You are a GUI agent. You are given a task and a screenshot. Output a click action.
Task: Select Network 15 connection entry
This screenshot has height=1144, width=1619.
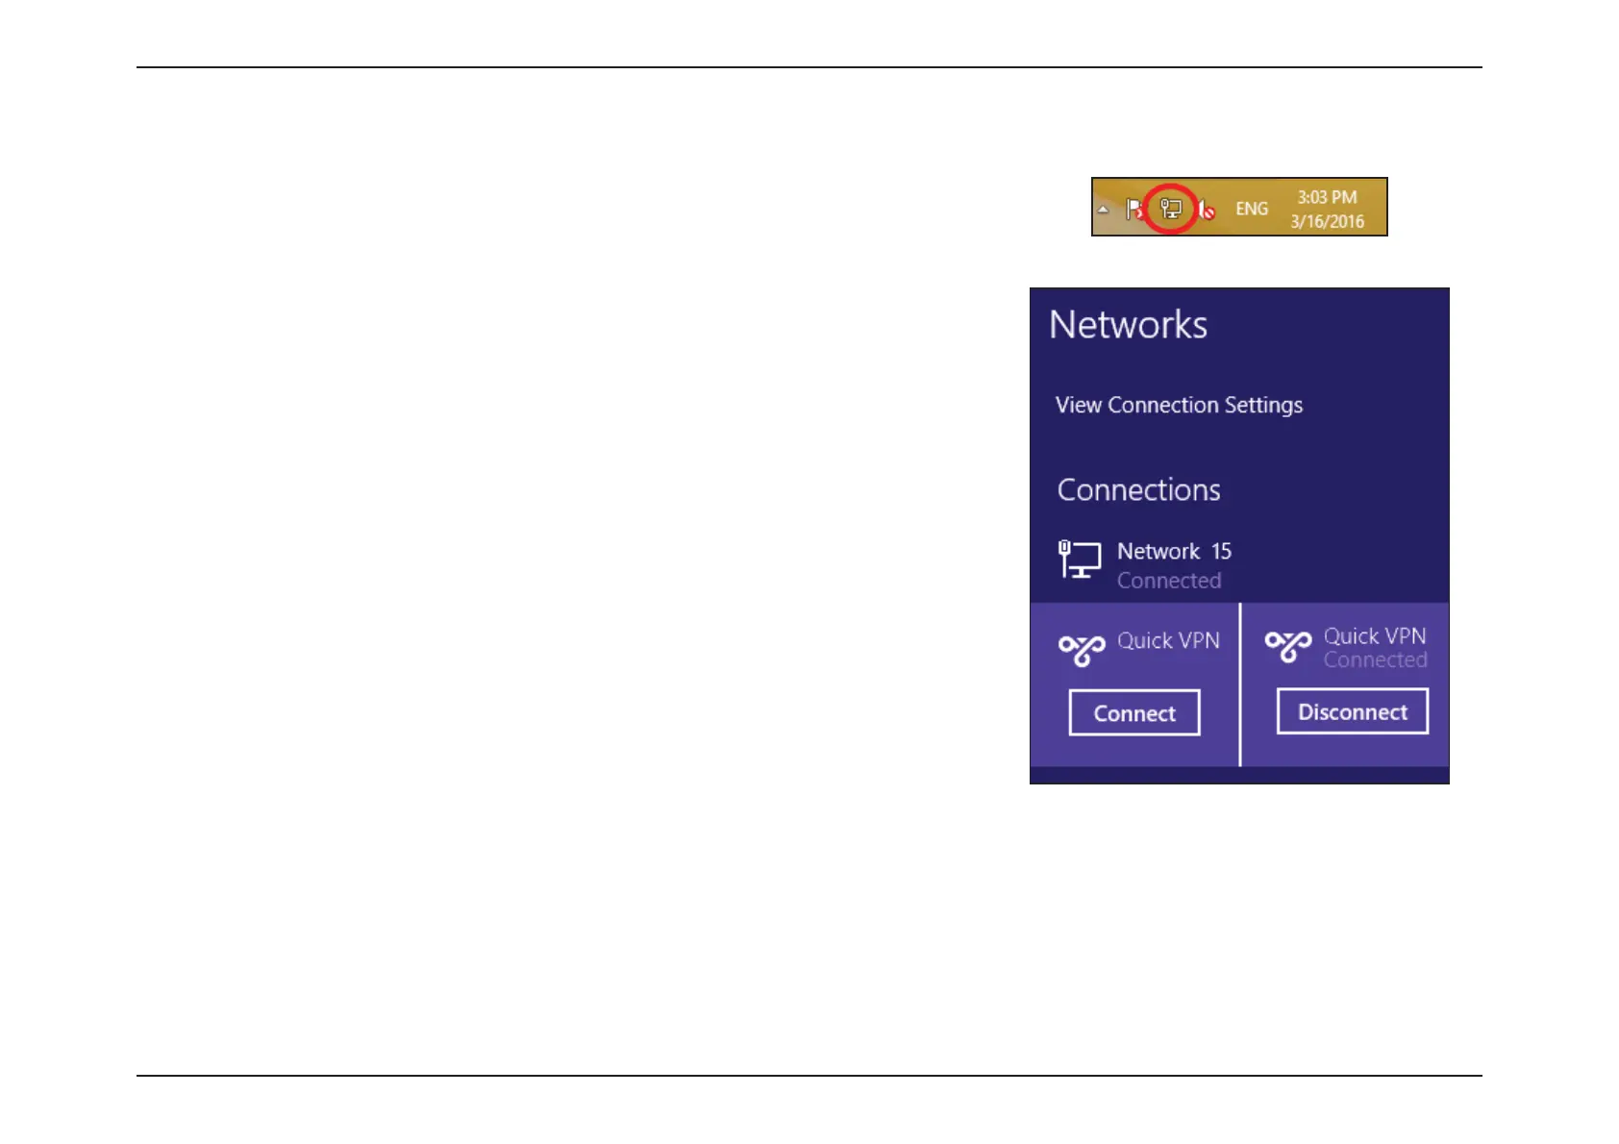1239,565
